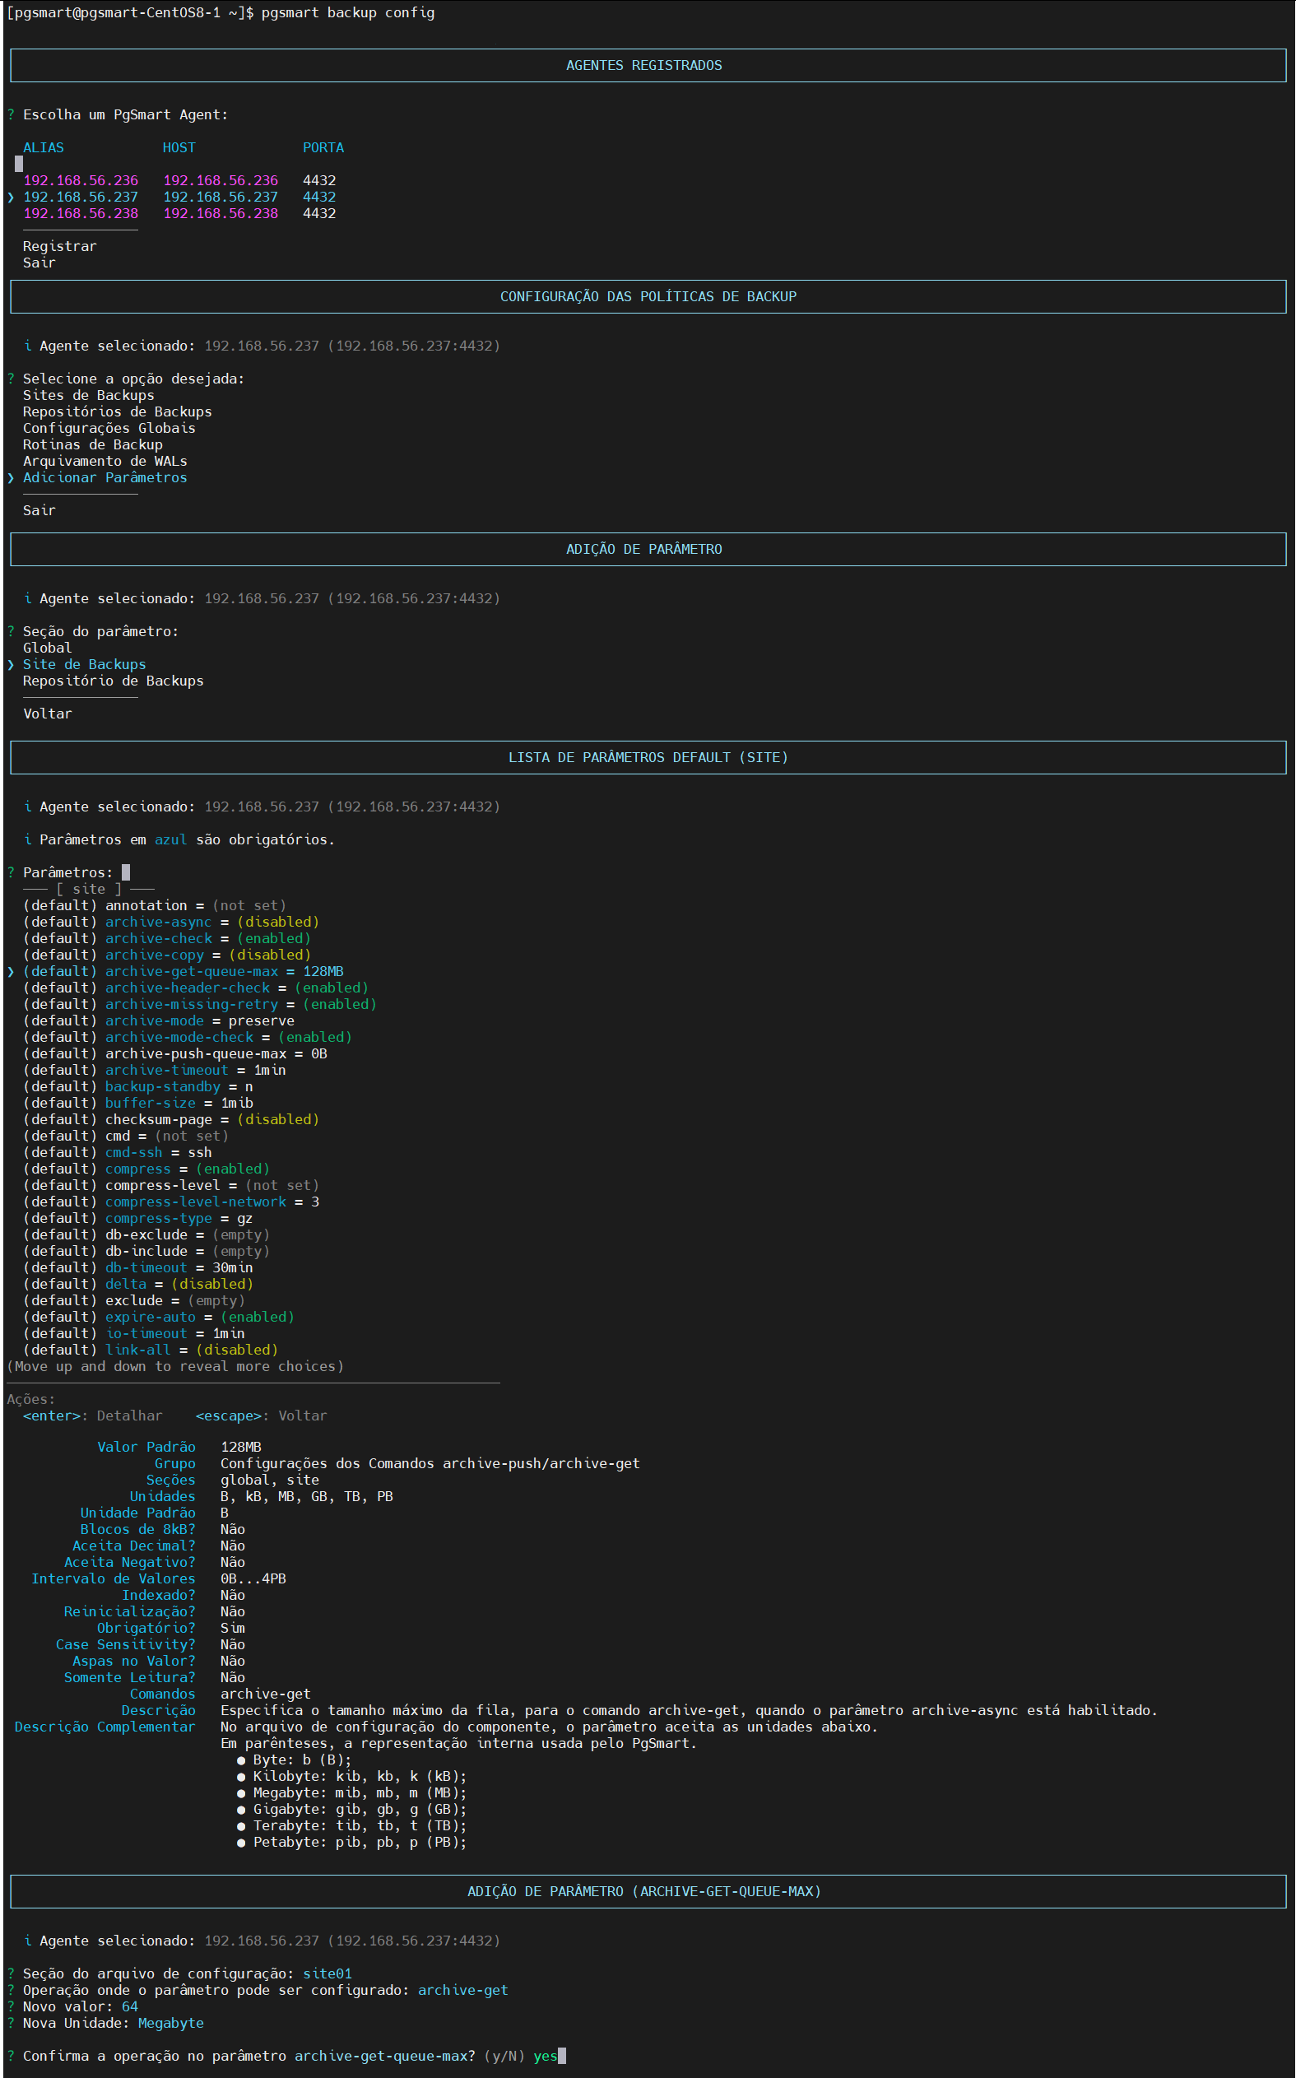
Task: Select compress-level-network parameter row
Action: (171, 1202)
